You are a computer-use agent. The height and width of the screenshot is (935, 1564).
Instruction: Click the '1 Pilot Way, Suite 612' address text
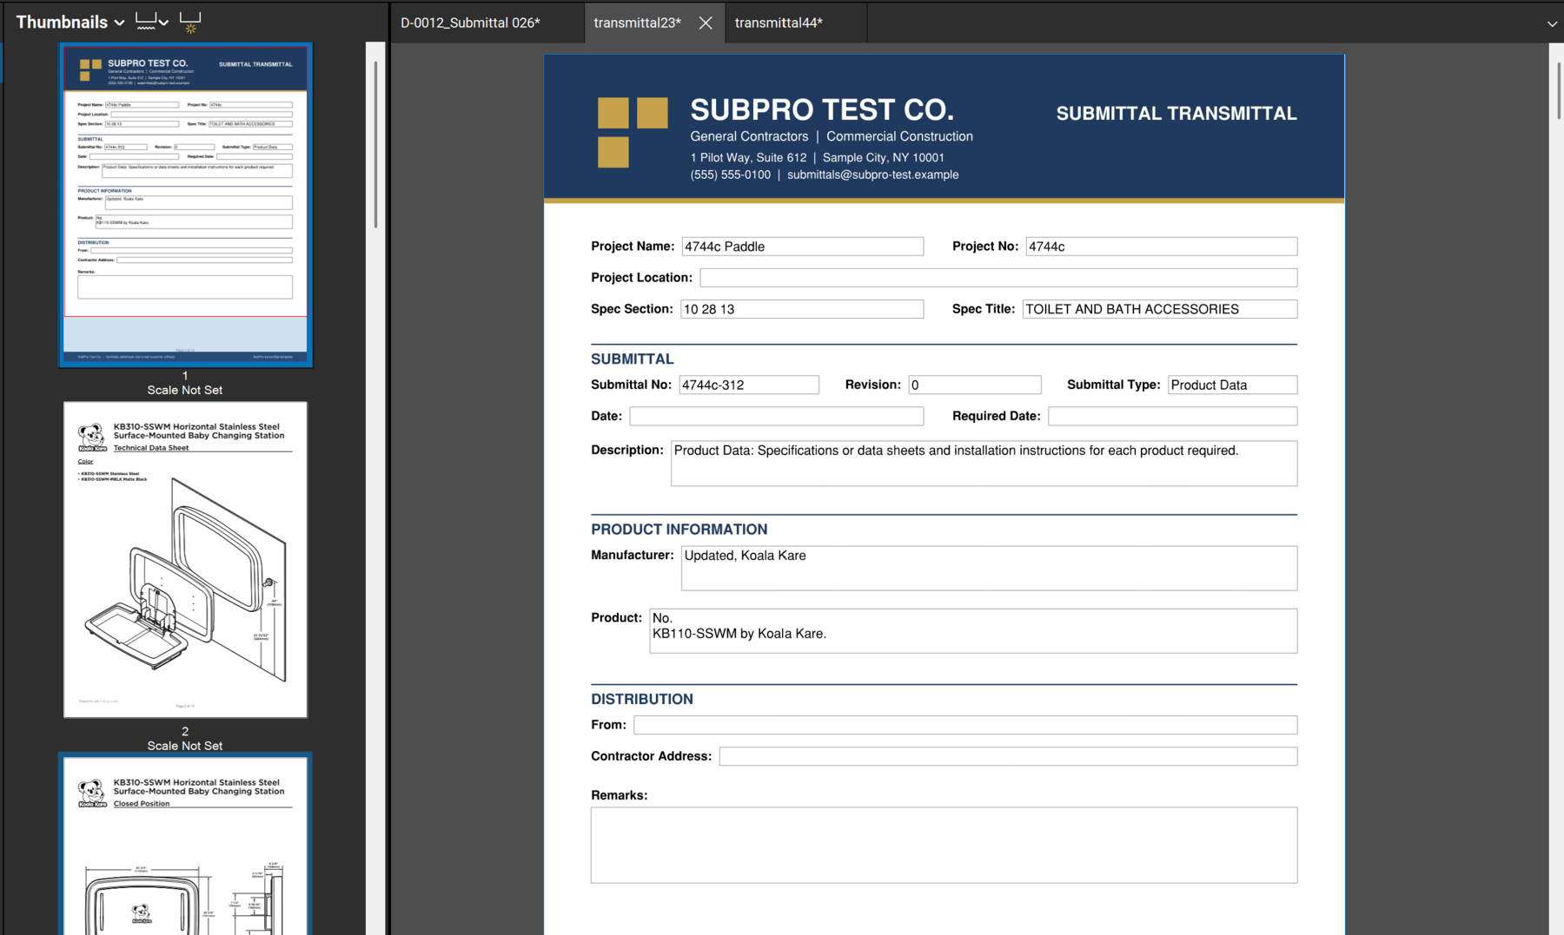748,157
